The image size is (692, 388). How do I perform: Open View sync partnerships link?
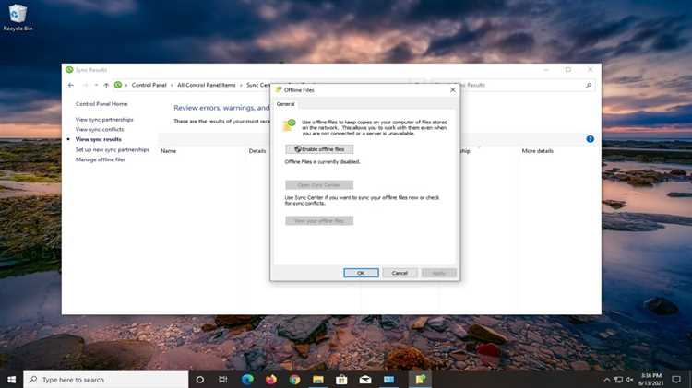pos(104,120)
